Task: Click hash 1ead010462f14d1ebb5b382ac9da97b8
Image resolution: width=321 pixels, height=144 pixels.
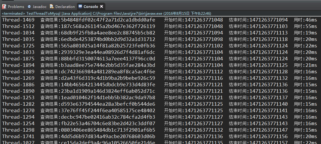Action: point(108,97)
